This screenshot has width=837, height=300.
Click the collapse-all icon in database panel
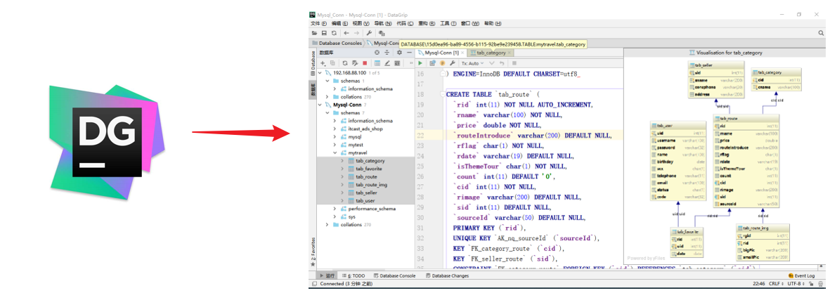tap(387, 53)
